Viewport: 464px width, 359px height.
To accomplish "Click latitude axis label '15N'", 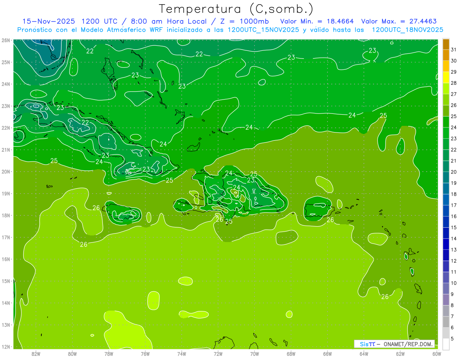I will (x=6, y=281).
